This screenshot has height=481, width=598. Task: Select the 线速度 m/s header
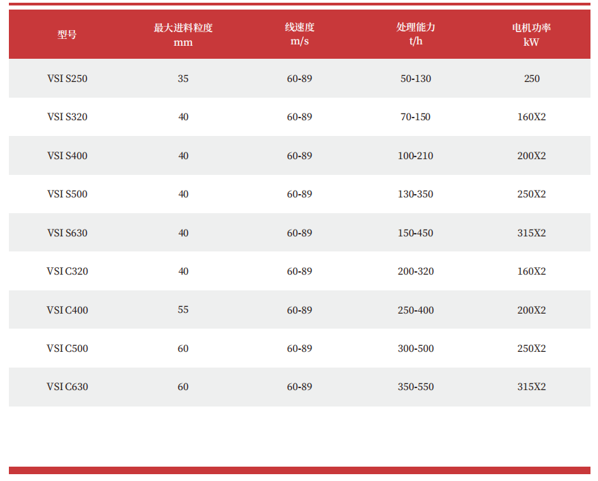(x=299, y=34)
